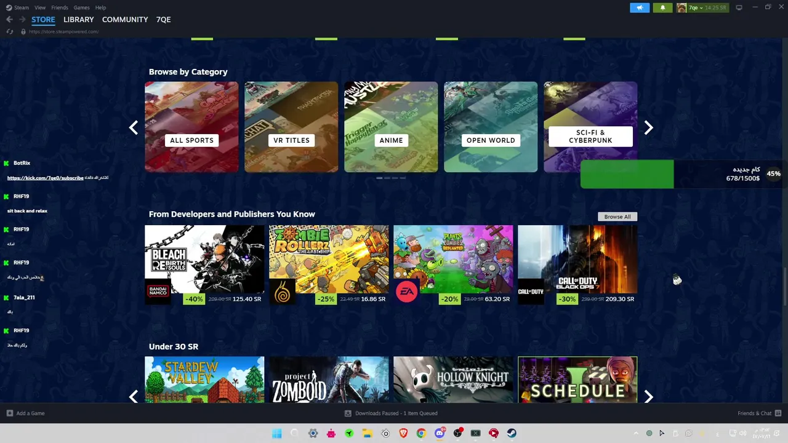This screenshot has width=788, height=443.
Task: Click the BotRix chat username
Action: click(x=22, y=163)
